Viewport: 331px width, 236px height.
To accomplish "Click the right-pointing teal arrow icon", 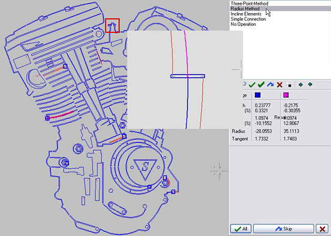I will click(301, 85).
